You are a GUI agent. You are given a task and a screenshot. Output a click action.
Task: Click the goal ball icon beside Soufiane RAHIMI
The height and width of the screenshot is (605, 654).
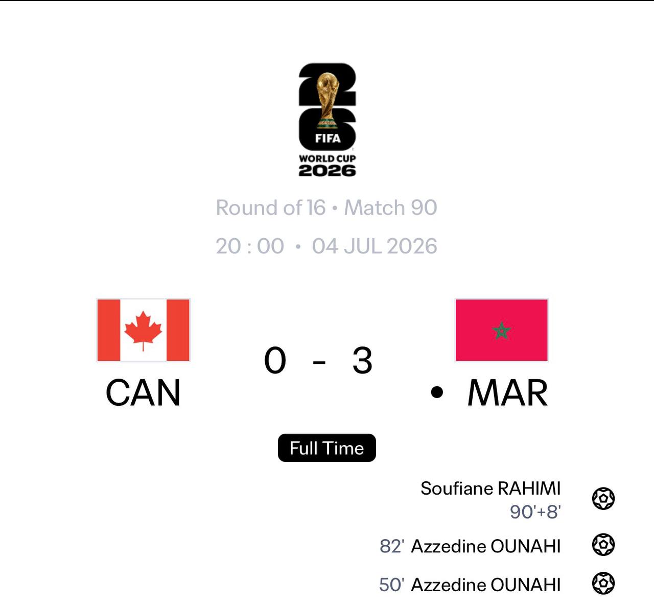(603, 499)
